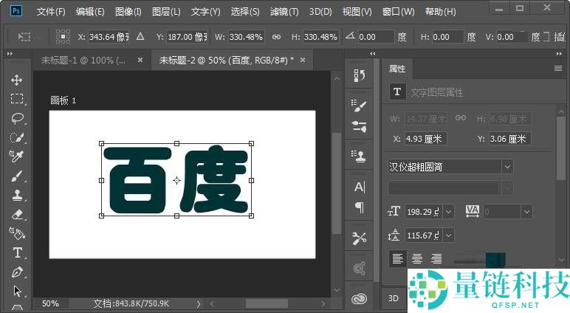
Task: Toggle width and height link in options bar
Action: coord(276,37)
